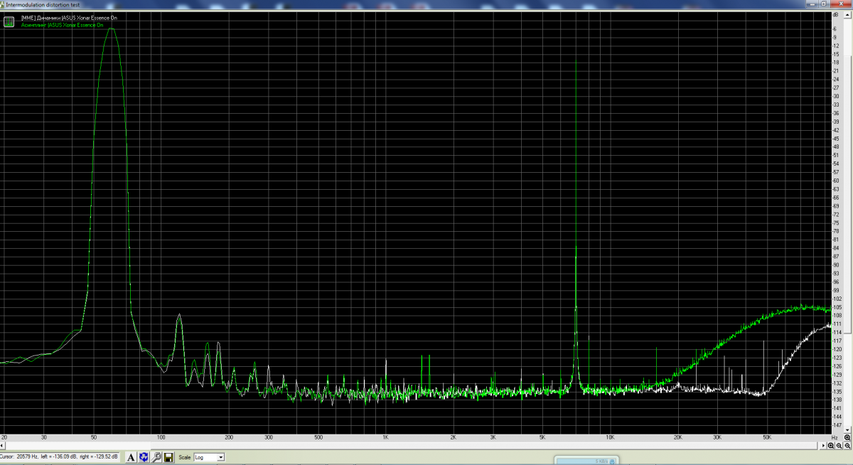Click the 'Hz' unit label on the axis
The width and height of the screenshot is (853, 465).
click(835, 438)
